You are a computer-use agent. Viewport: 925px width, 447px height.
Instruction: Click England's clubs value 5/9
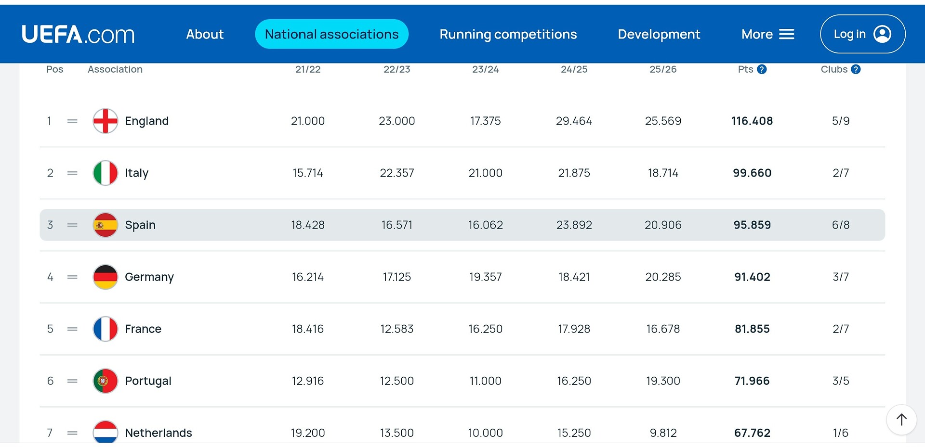(x=841, y=121)
